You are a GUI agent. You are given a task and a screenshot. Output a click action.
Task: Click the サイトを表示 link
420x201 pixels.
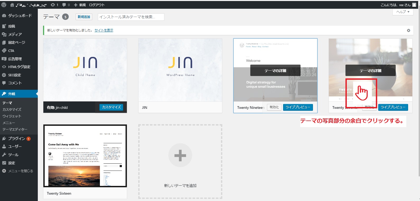(x=104, y=30)
